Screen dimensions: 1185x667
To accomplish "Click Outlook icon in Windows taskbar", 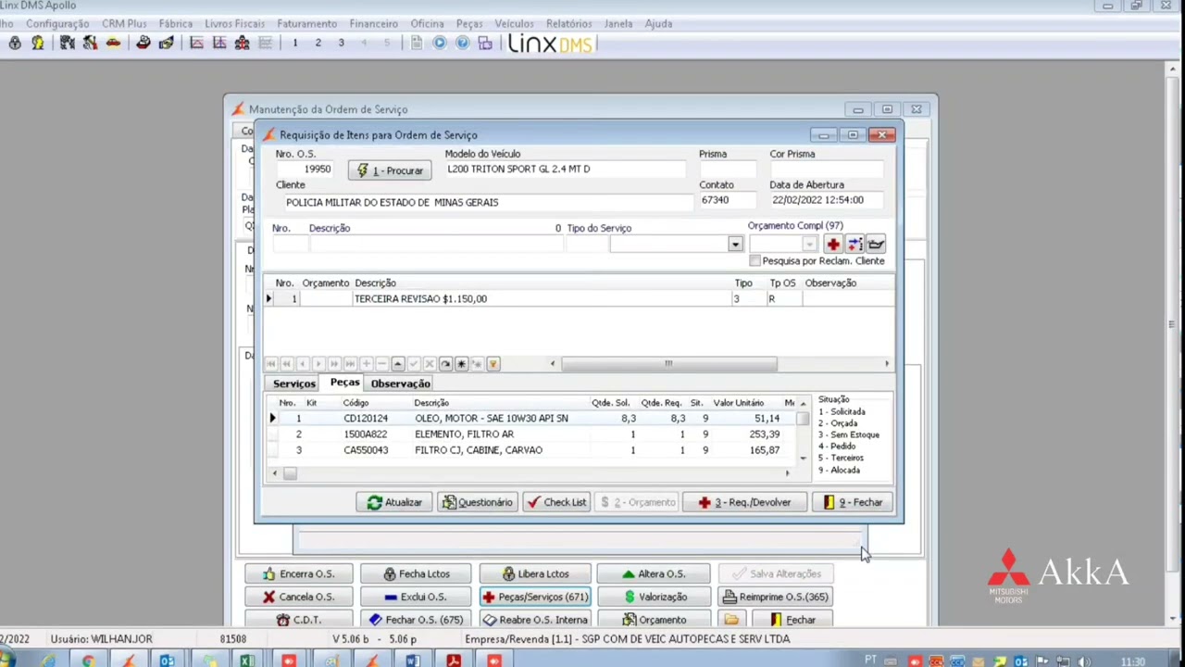I will (x=167, y=661).
